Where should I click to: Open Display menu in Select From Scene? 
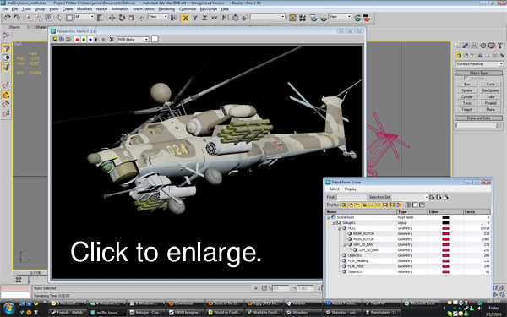coord(351,189)
